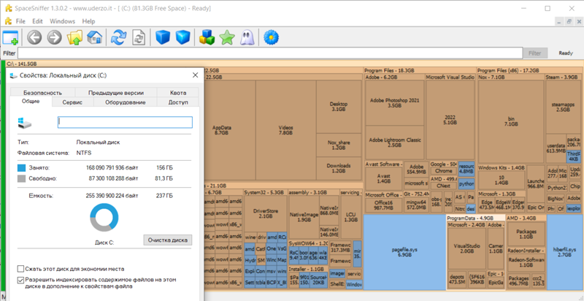
Task: Click the gray Свободно color swatch
Action: pos(22,179)
